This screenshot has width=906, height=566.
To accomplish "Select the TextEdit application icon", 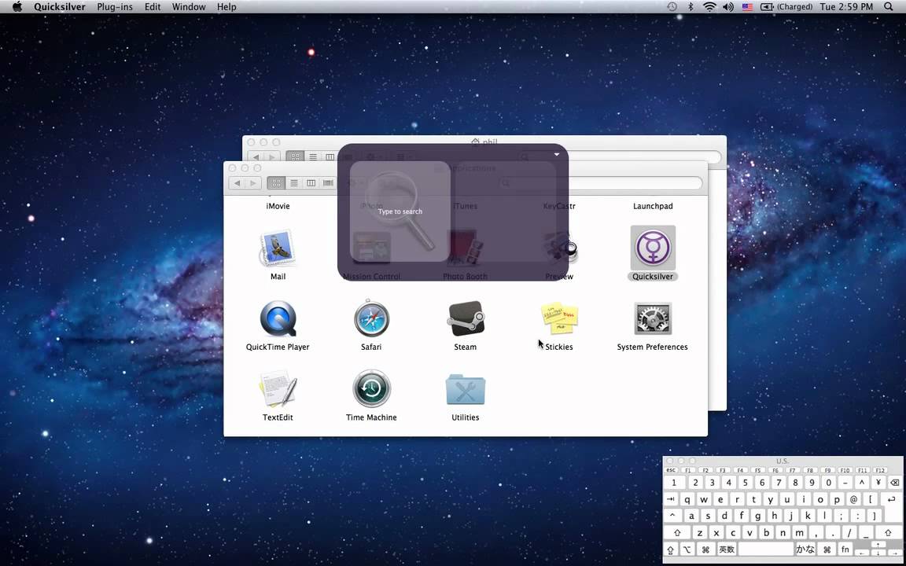I will coord(278,389).
